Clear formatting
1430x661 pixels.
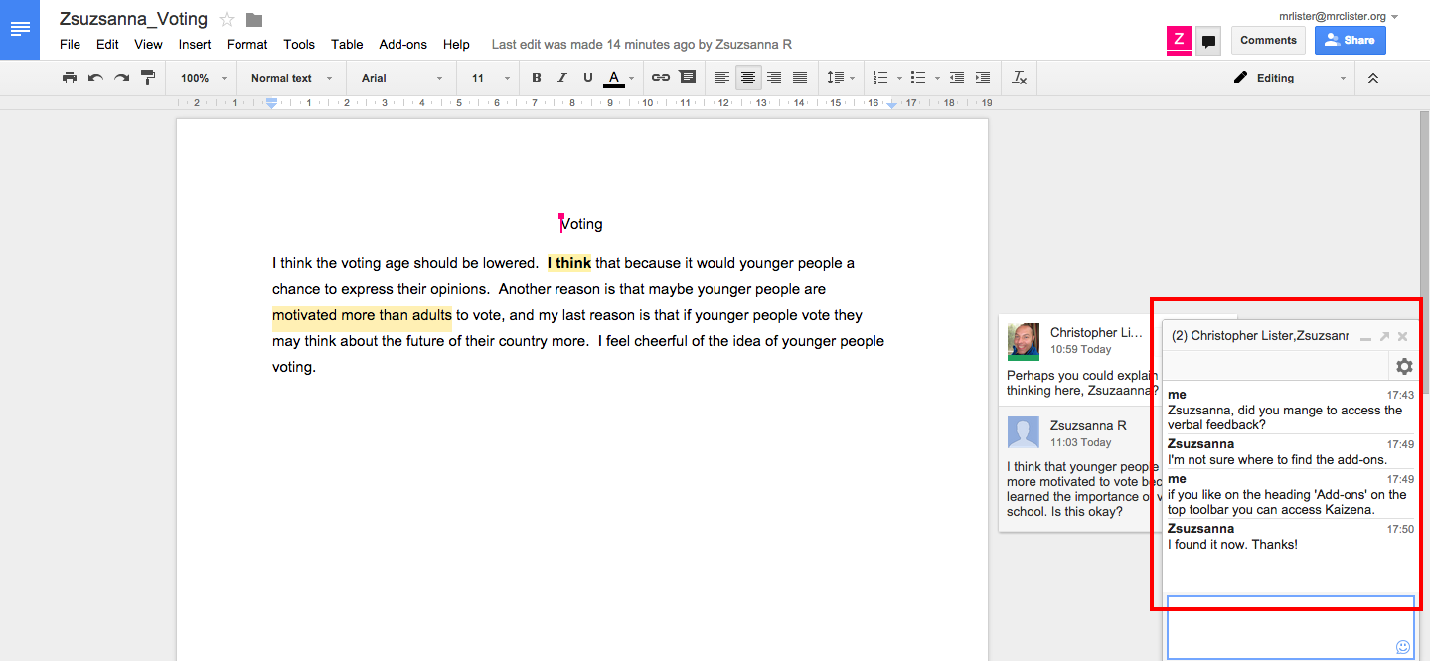pyautogui.click(x=1020, y=78)
